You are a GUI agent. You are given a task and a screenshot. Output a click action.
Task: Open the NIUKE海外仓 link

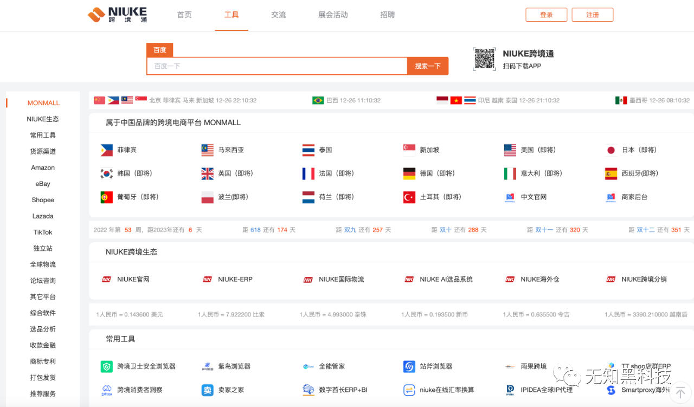coord(540,280)
